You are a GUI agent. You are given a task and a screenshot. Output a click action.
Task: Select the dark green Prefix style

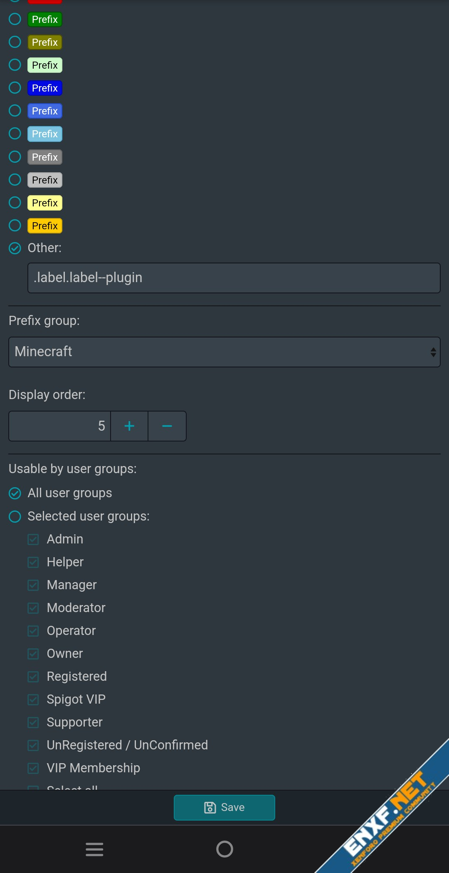coord(15,19)
